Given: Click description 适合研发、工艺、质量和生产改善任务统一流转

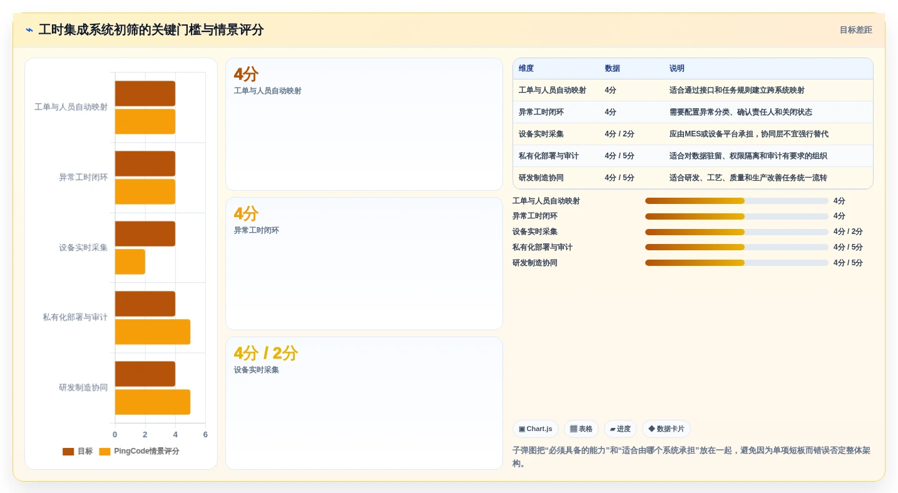Looking at the screenshot, I should (x=748, y=178).
